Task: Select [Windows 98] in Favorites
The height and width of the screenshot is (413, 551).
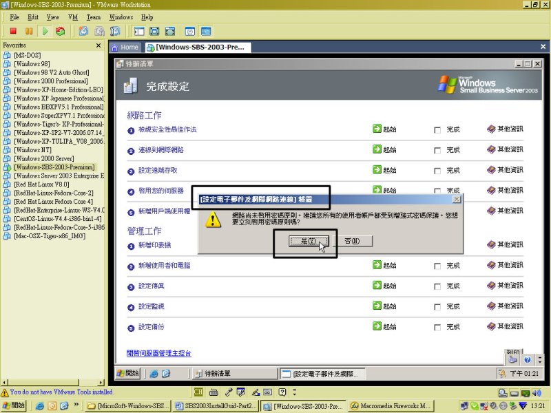Action: (32, 64)
